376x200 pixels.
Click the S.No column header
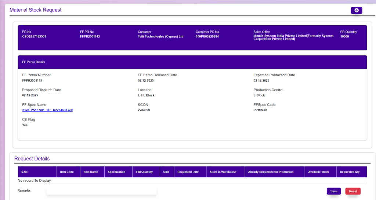pos(25,172)
